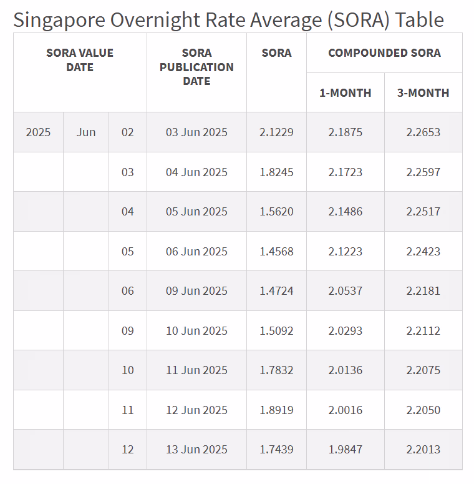
Task: Pick 3-month compounded value '2.2112'
Action: tap(423, 330)
